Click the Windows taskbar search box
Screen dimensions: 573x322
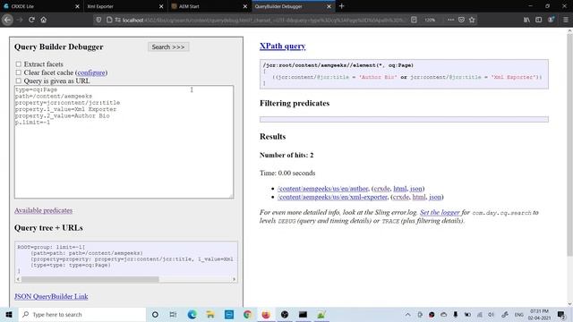82,314
